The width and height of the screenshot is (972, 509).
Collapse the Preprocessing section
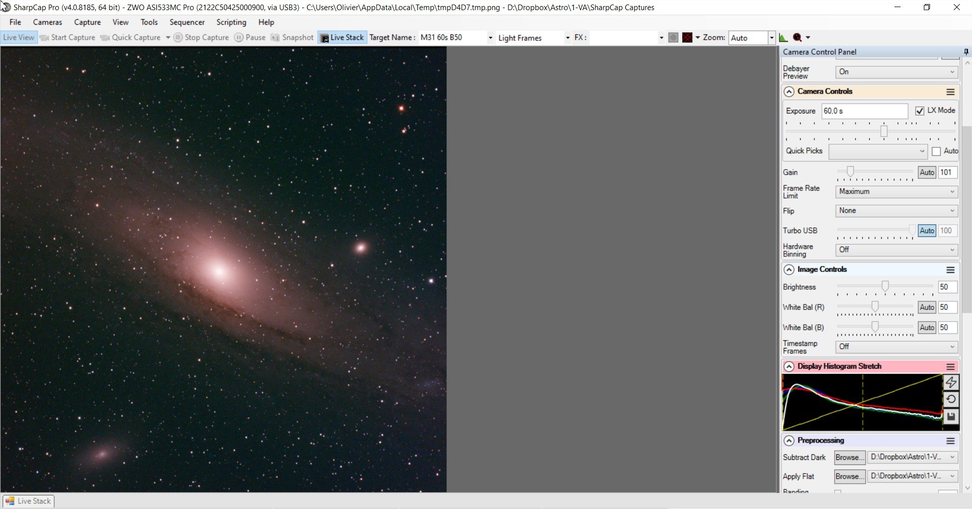click(789, 441)
